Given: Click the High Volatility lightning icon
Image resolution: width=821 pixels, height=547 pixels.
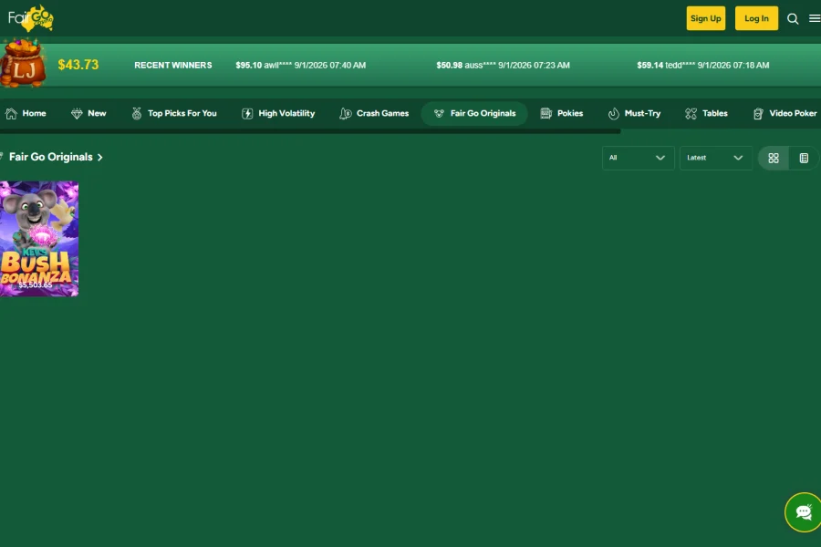Looking at the screenshot, I should click(247, 114).
